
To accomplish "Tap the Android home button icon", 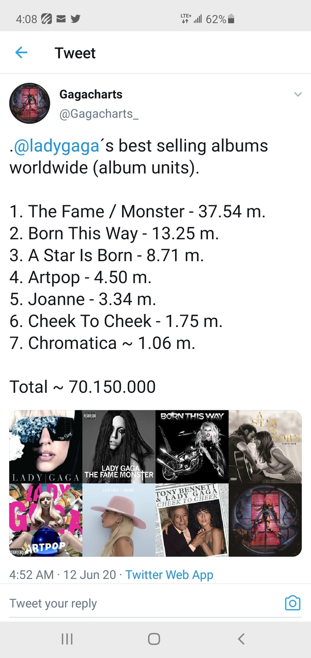I will coord(154,639).
